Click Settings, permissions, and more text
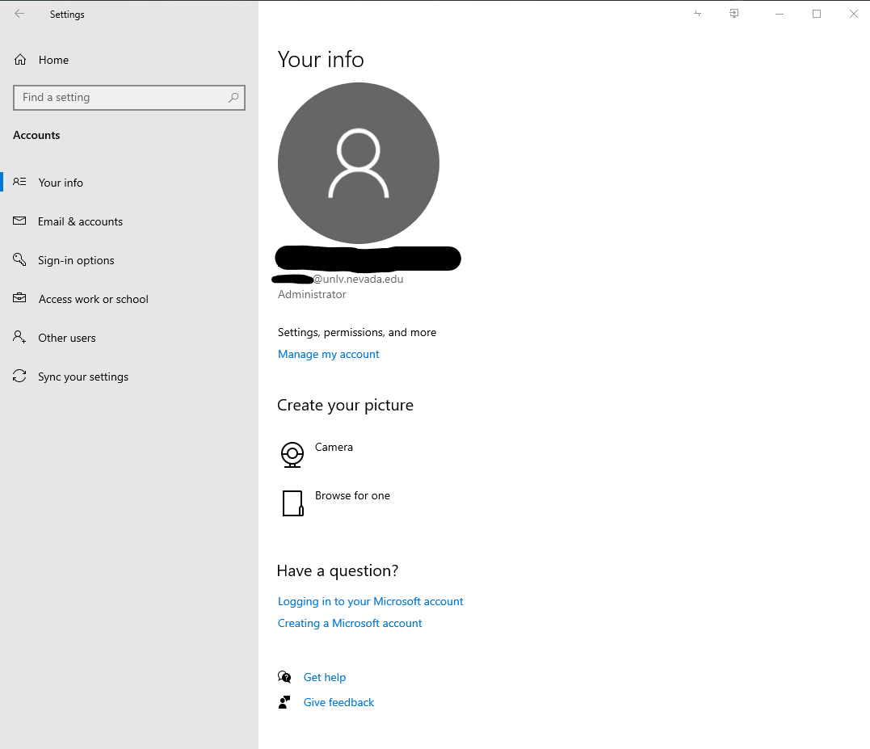This screenshot has width=870, height=749. 357,332
